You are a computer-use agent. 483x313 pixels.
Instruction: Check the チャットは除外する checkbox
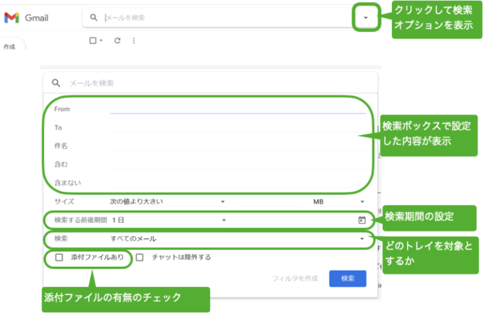click(139, 257)
